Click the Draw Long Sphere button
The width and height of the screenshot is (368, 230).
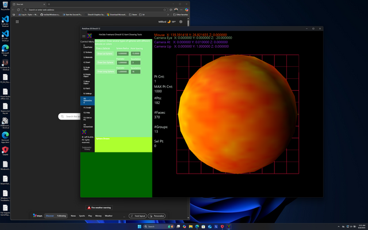click(106, 71)
